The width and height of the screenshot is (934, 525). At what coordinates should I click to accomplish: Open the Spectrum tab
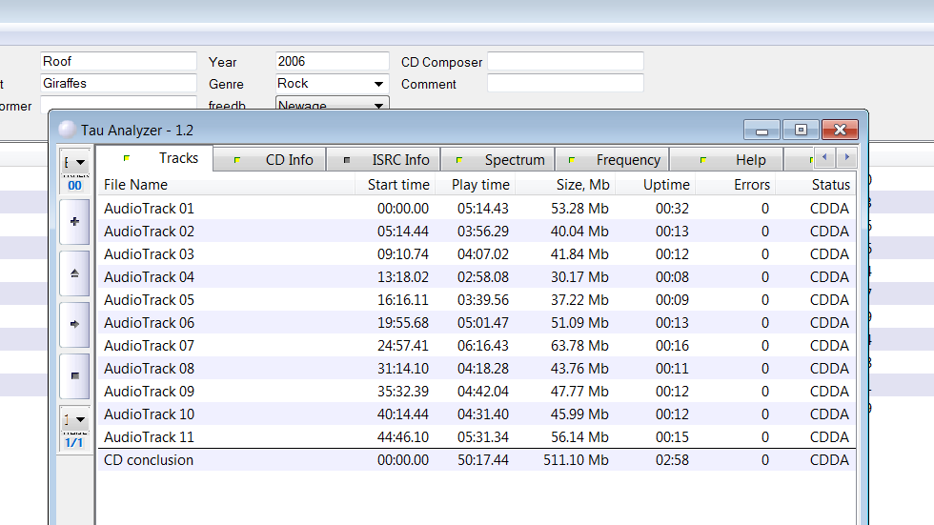(497, 159)
